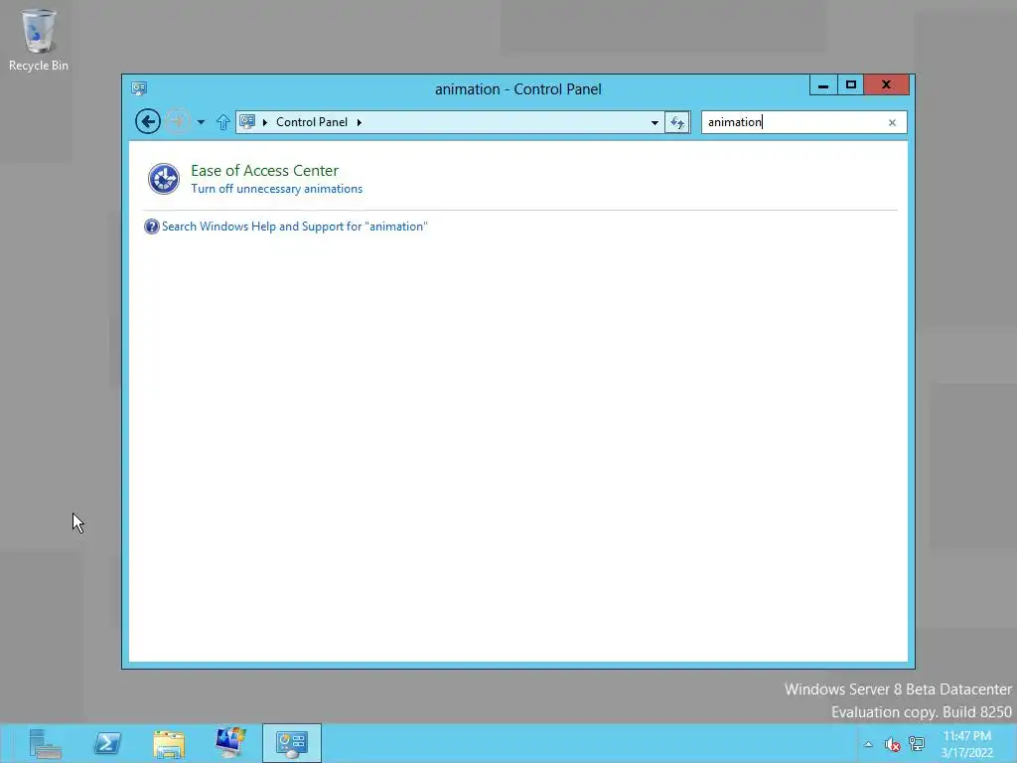Click the Ease of Access Center icon

coord(164,179)
